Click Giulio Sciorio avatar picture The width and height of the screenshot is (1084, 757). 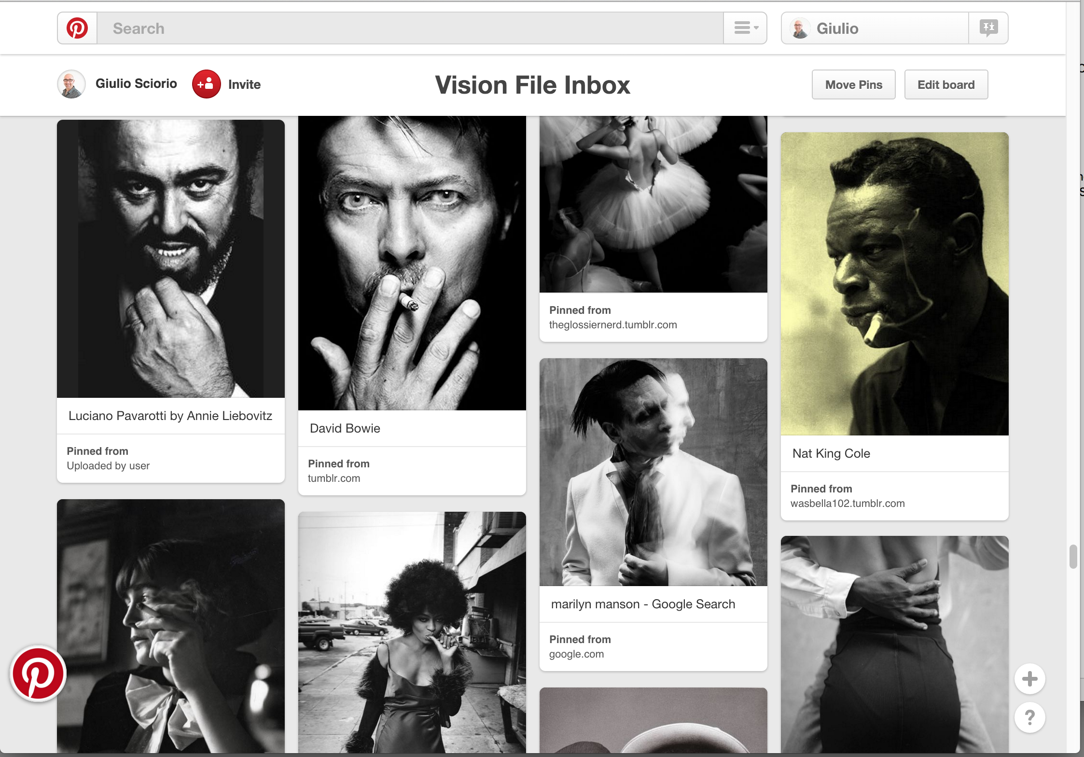click(71, 84)
